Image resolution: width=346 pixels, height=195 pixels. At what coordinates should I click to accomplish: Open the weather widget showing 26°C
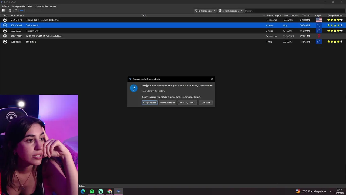[x=311, y=191]
